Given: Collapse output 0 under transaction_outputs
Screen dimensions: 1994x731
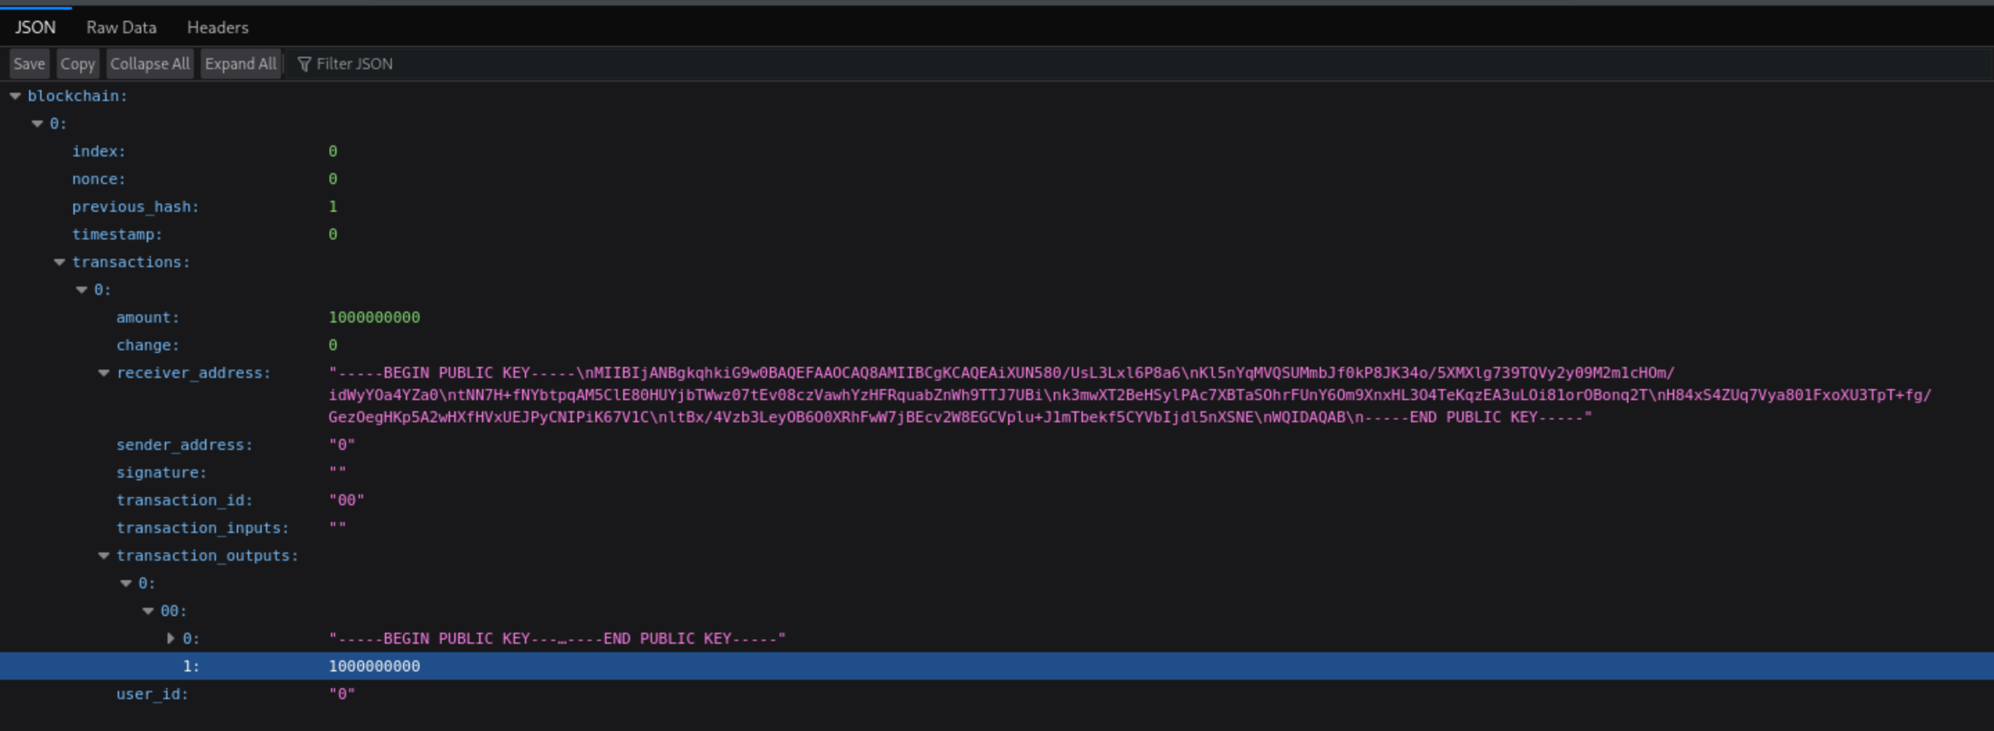Looking at the screenshot, I should pyautogui.click(x=126, y=584).
